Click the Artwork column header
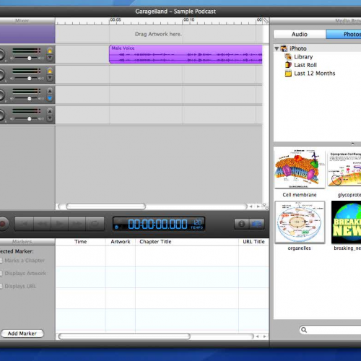 (x=121, y=242)
